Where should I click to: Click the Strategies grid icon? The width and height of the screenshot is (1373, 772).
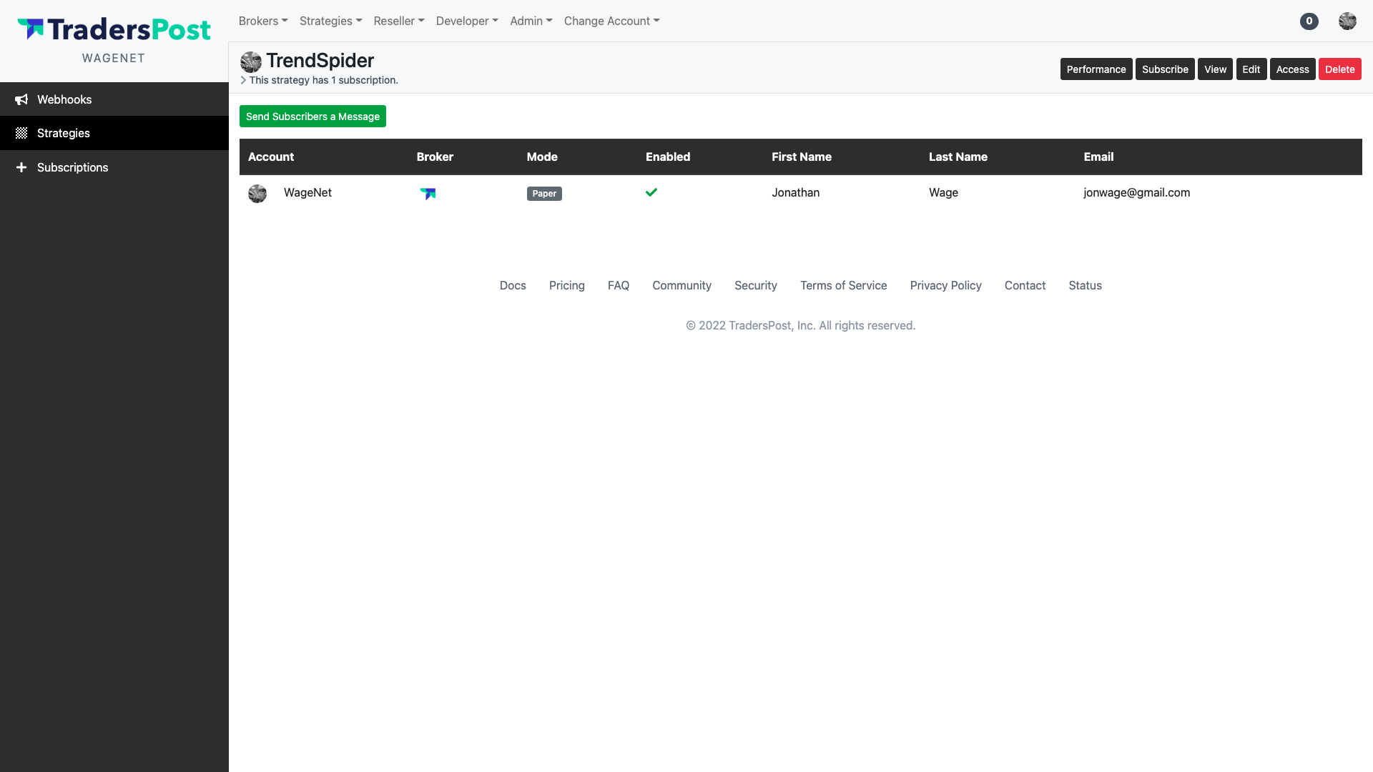tap(21, 133)
